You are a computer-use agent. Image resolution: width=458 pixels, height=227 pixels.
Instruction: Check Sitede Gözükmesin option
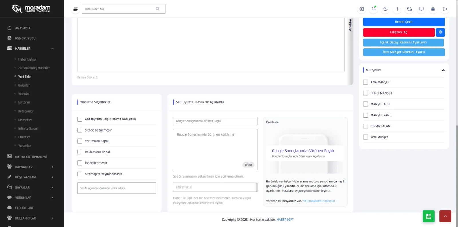point(80,130)
